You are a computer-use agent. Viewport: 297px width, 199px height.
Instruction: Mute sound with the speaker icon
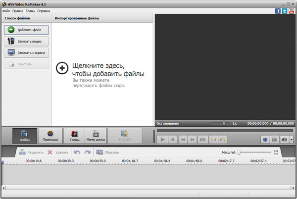click(x=284, y=140)
